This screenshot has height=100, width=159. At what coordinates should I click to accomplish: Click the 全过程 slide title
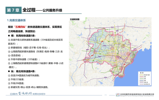tap(29, 10)
